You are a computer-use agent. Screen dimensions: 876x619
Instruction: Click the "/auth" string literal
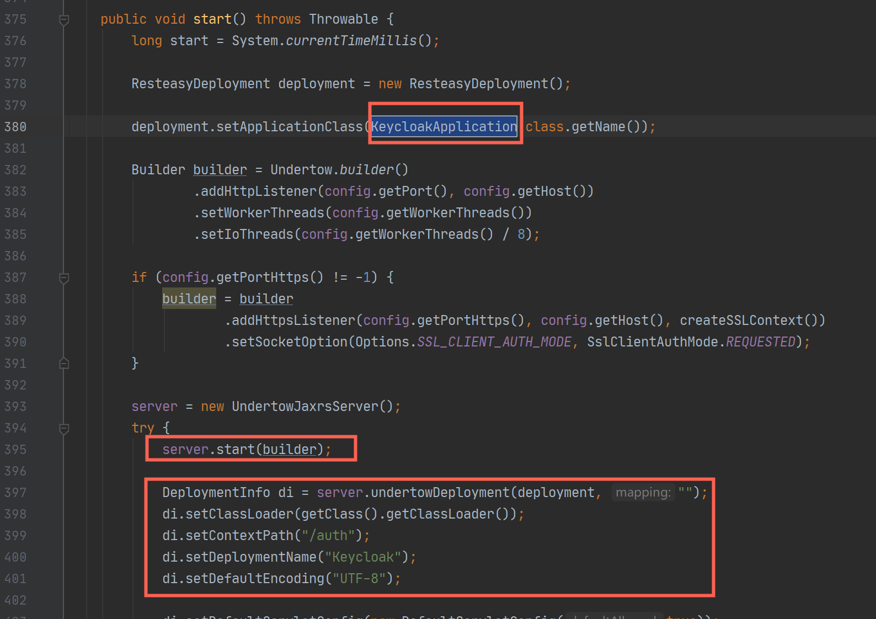click(x=328, y=536)
